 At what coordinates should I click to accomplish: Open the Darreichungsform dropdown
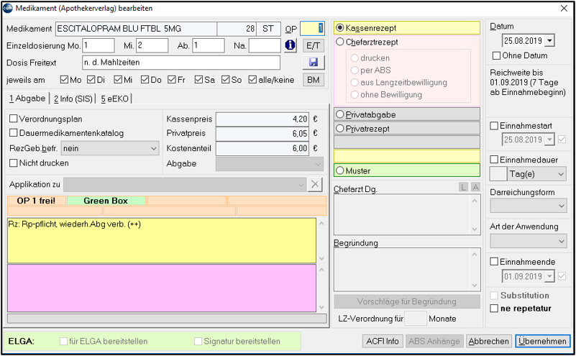[x=528, y=206]
